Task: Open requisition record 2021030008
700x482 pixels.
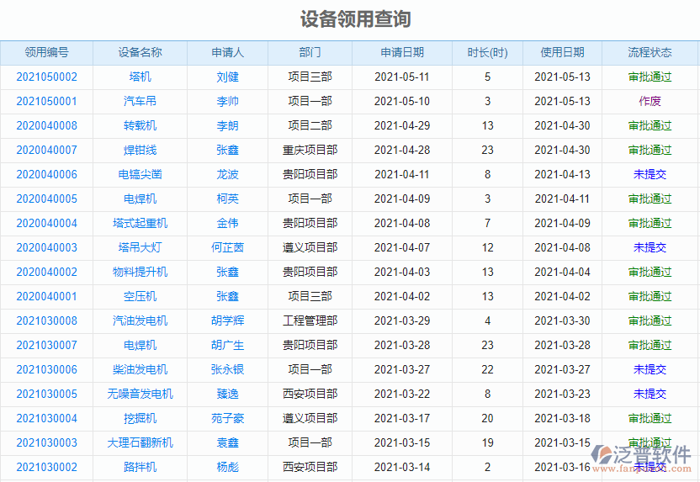Action: click(x=46, y=320)
